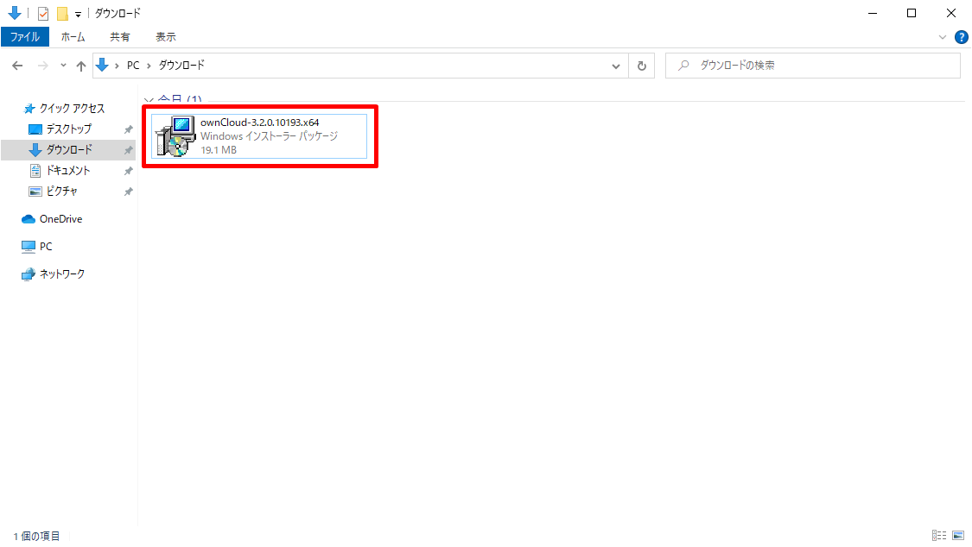
Task: Switch to the 表示 ribbon tab
Action: 166,37
